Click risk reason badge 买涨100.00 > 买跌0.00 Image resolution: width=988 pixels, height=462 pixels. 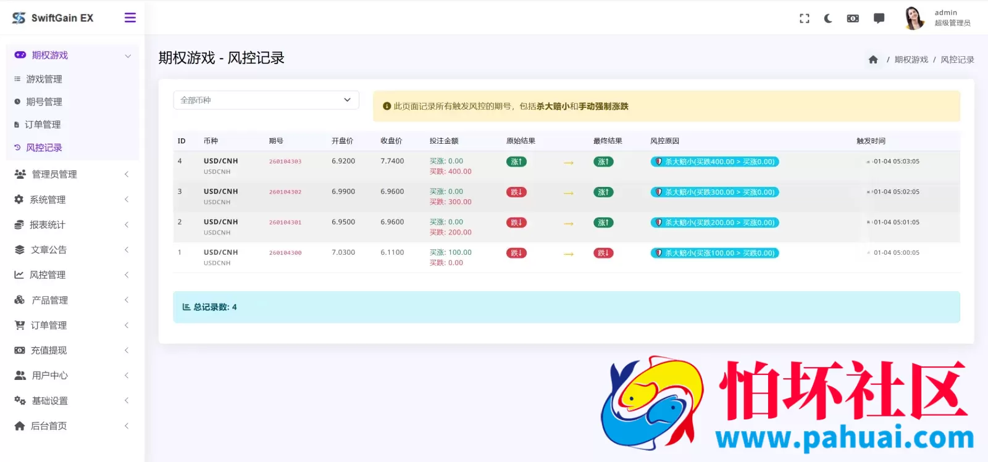click(x=714, y=253)
